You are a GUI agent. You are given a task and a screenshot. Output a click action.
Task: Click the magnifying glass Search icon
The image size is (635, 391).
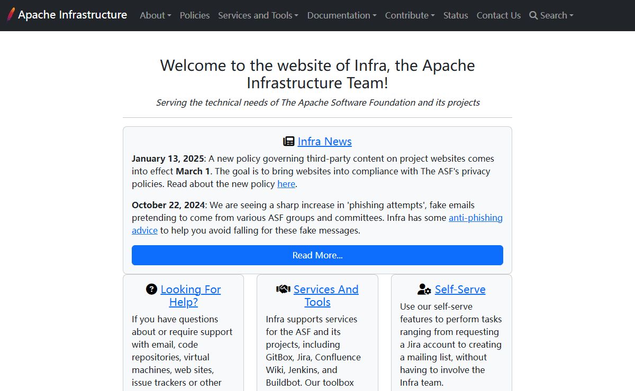tap(533, 15)
